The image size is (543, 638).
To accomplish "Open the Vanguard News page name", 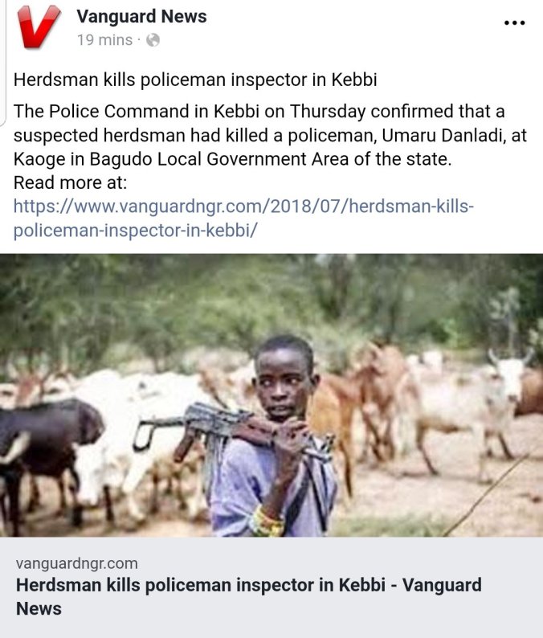I will click(x=141, y=16).
